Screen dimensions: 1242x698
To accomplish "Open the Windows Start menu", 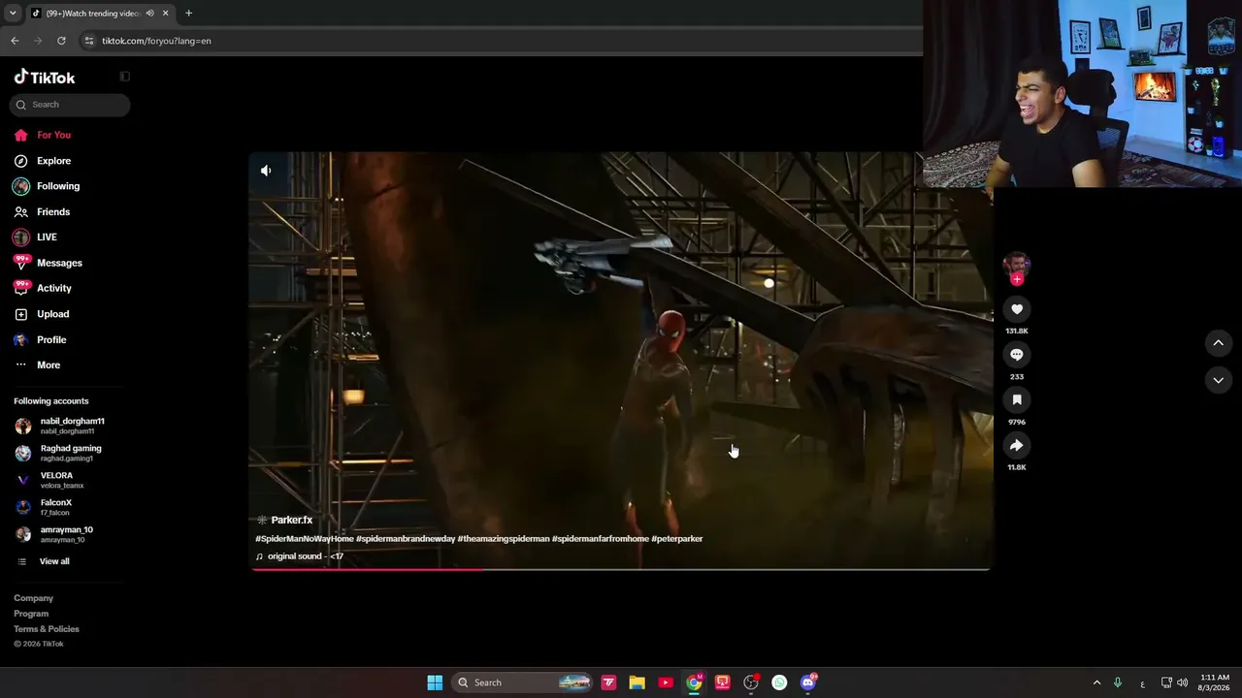I will (435, 682).
